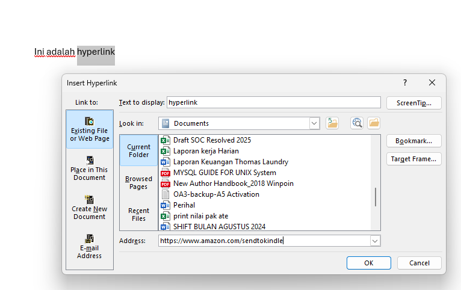
Task: Select Existing File or Web Page option
Action: [90, 131]
